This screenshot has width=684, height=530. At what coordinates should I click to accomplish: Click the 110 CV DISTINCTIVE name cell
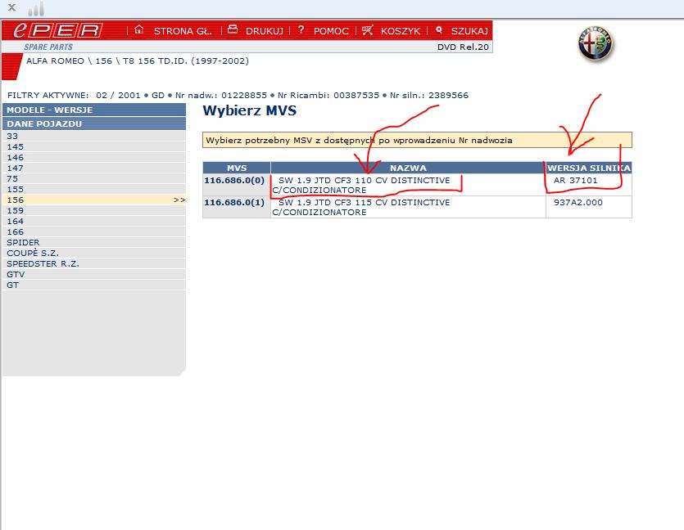tap(408, 185)
